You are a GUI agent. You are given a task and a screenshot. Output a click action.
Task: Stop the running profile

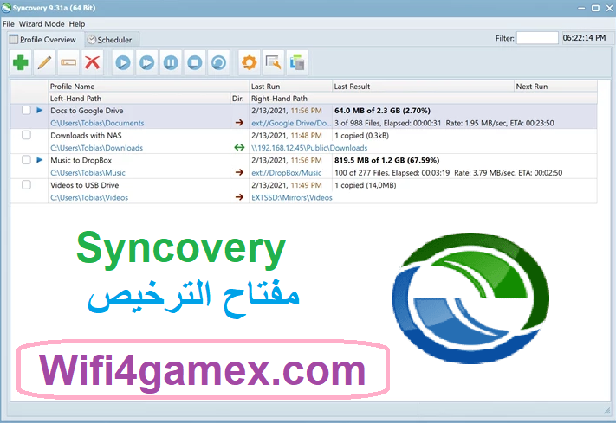click(195, 62)
